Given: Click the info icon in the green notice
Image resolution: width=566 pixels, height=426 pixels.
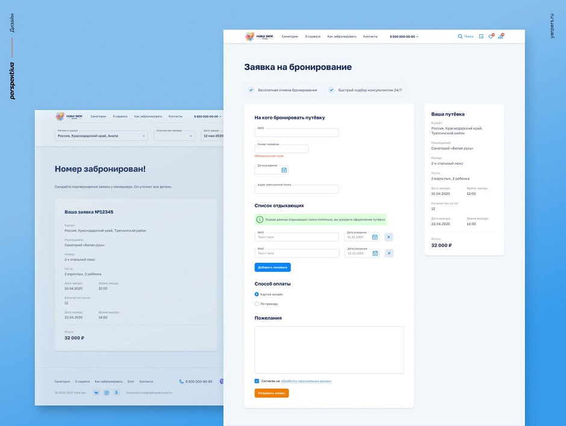Looking at the screenshot, I should [260, 219].
